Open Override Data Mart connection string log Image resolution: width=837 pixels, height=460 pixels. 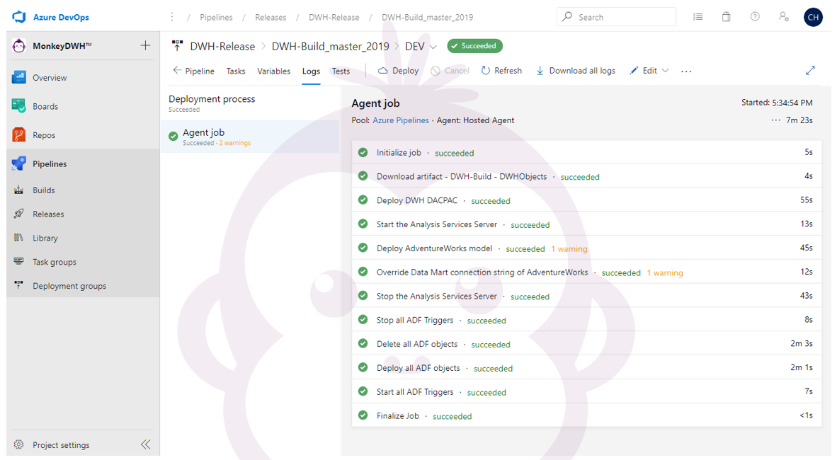[586, 272]
